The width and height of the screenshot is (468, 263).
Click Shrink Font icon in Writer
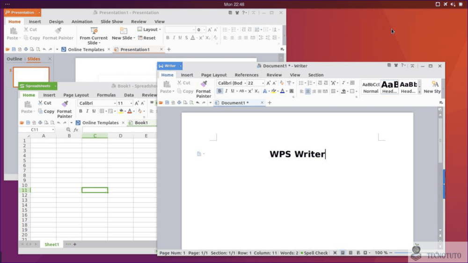click(x=275, y=83)
